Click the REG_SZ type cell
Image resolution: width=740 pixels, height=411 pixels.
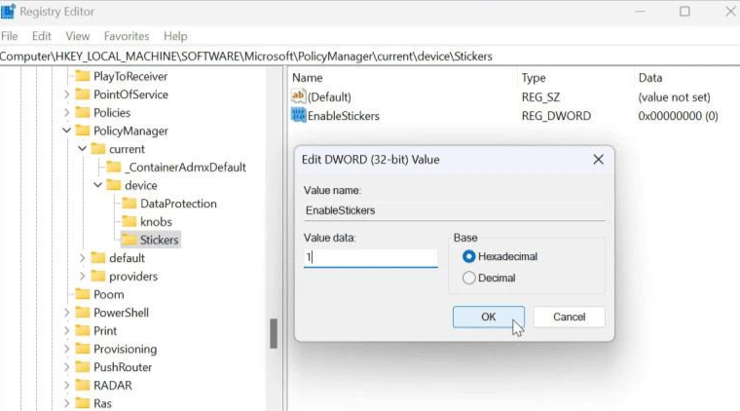point(540,97)
